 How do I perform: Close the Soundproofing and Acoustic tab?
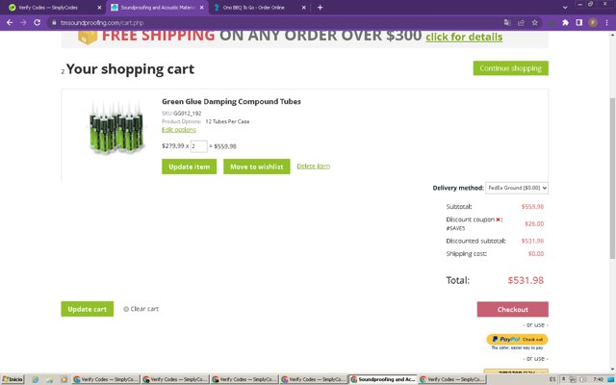[x=202, y=8]
